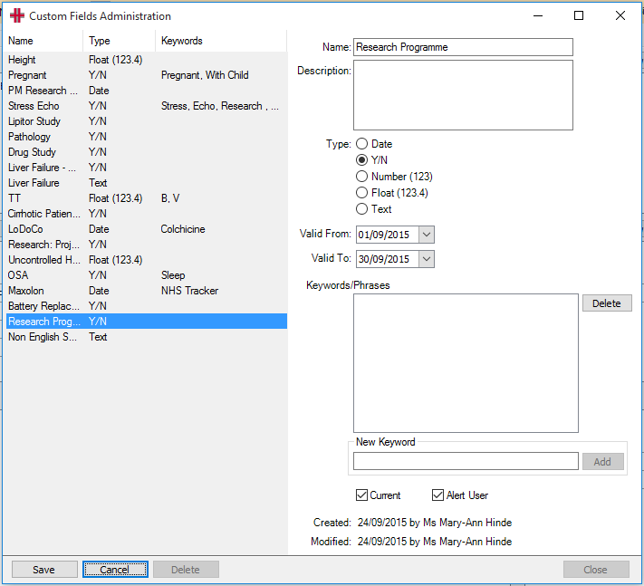Select the Stress Echo row
Image resolution: width=644 pixels, height=586 pixels.
point(146,106)
